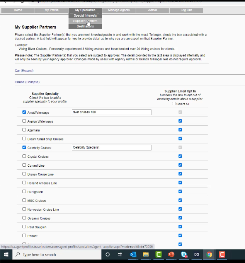Check the Blount Small Ship Cruises box
Screen dimensions: 245x263
pos(24,138)
